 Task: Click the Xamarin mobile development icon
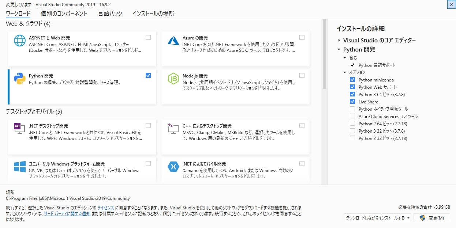click(x=173, y=167)
